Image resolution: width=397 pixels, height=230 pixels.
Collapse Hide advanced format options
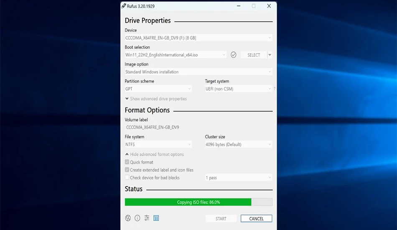[x=155, y=154]
